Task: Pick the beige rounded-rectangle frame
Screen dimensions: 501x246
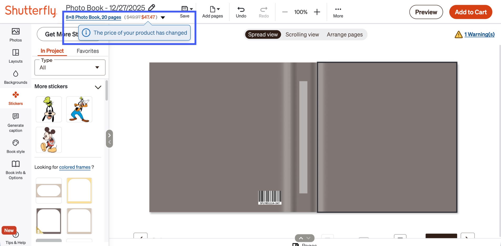Action: point(49,191)
